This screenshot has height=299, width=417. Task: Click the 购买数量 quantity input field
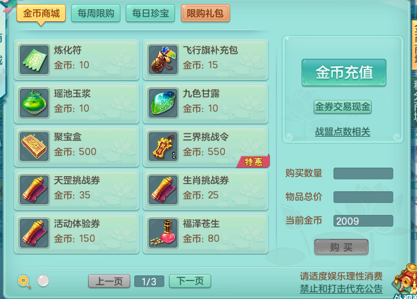(363, 173)
